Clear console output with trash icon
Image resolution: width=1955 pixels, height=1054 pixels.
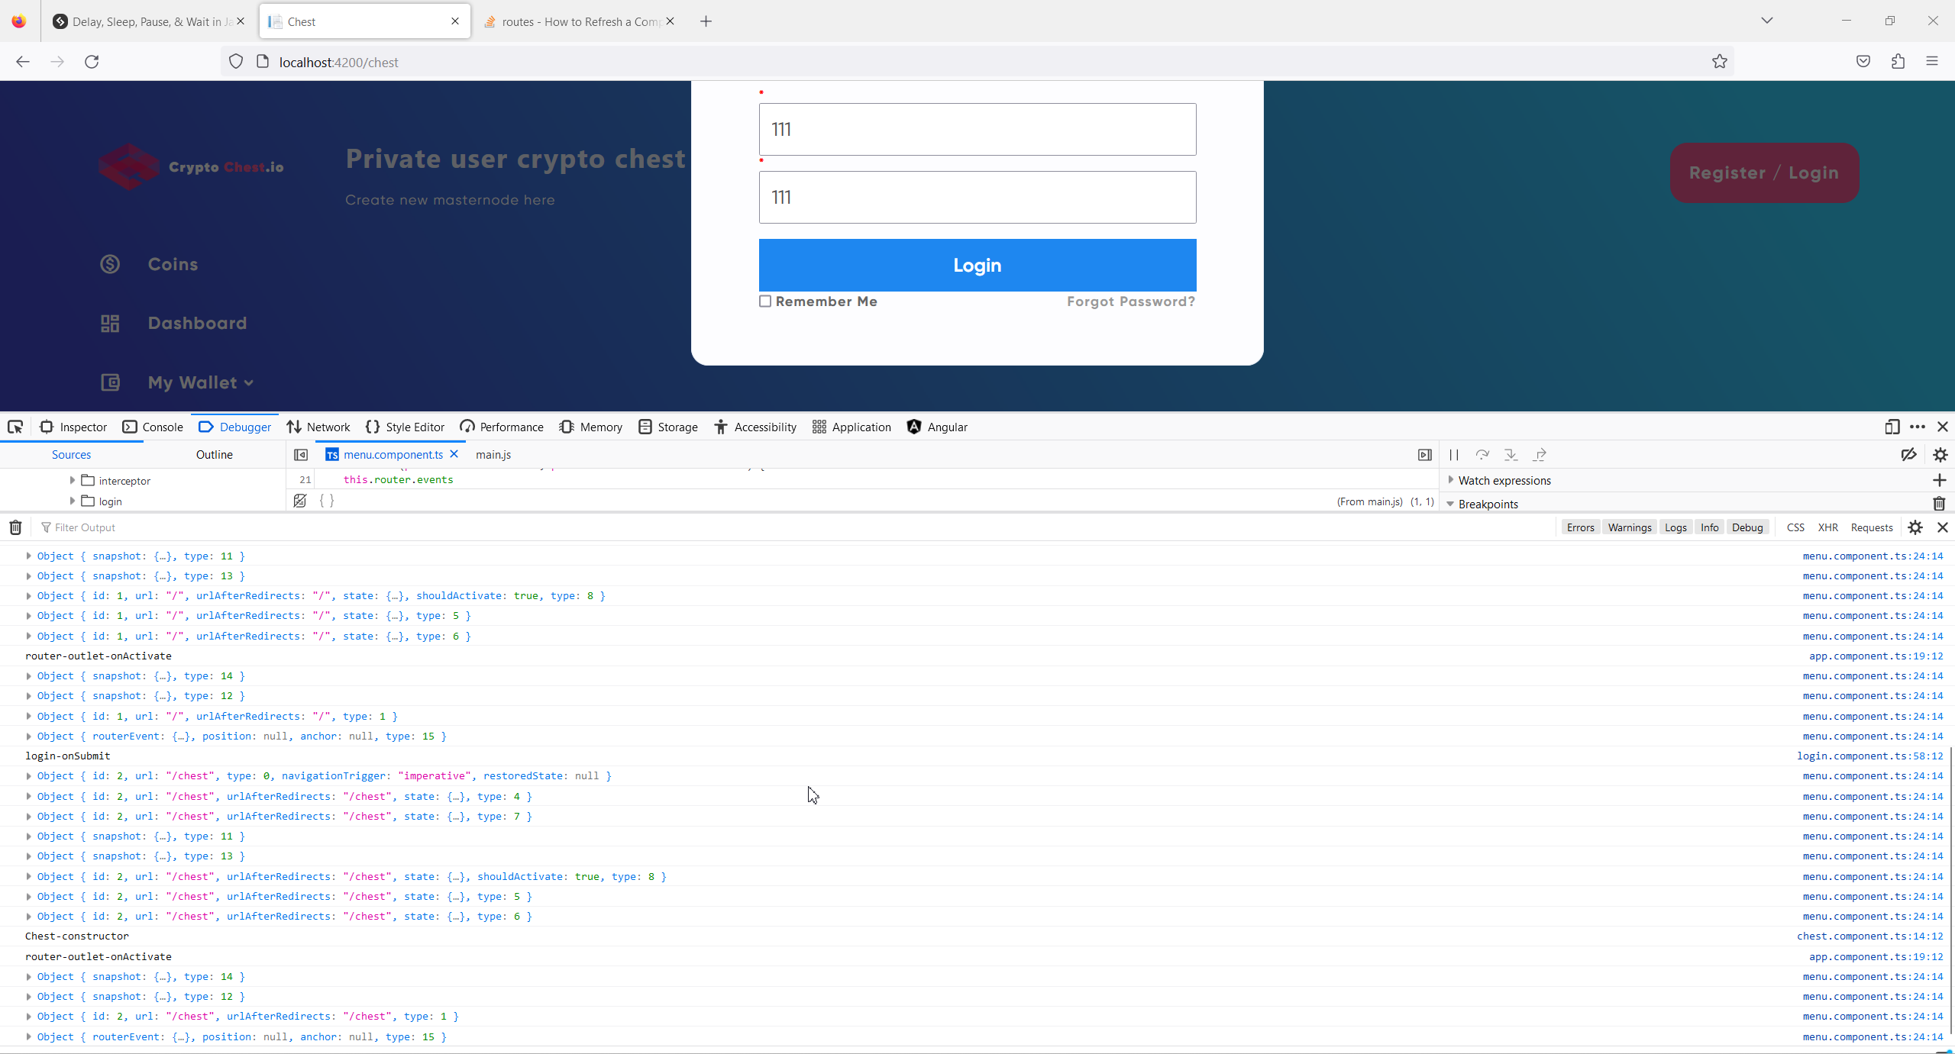tap(15, 527)
